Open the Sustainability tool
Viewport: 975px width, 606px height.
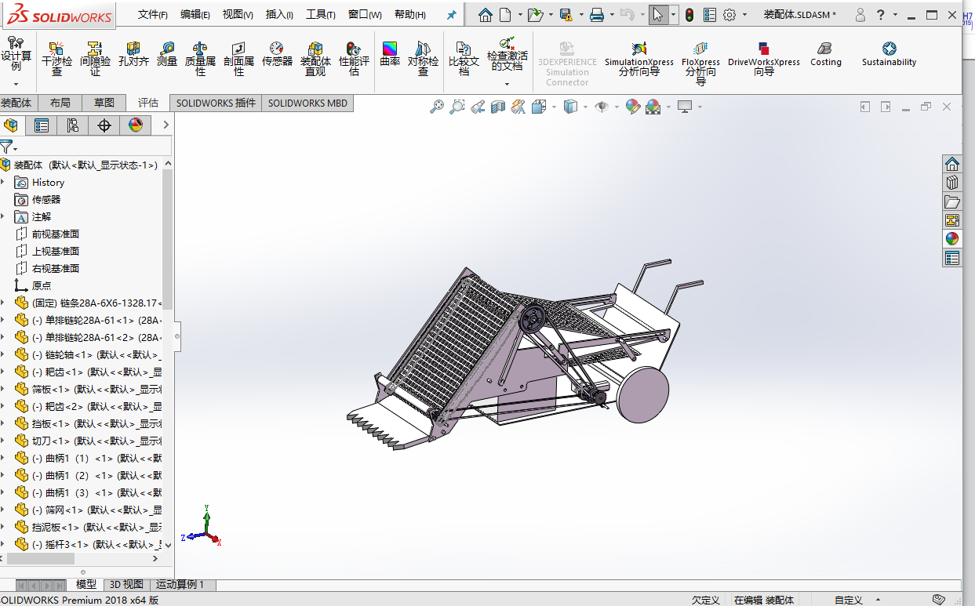889,54
